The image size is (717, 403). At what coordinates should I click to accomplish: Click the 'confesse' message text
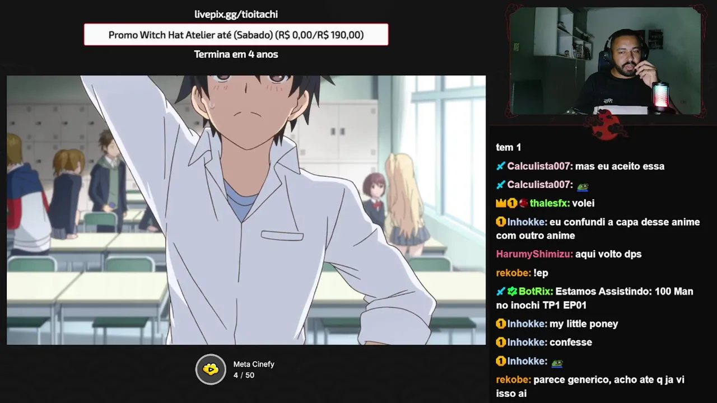point(571,342)
